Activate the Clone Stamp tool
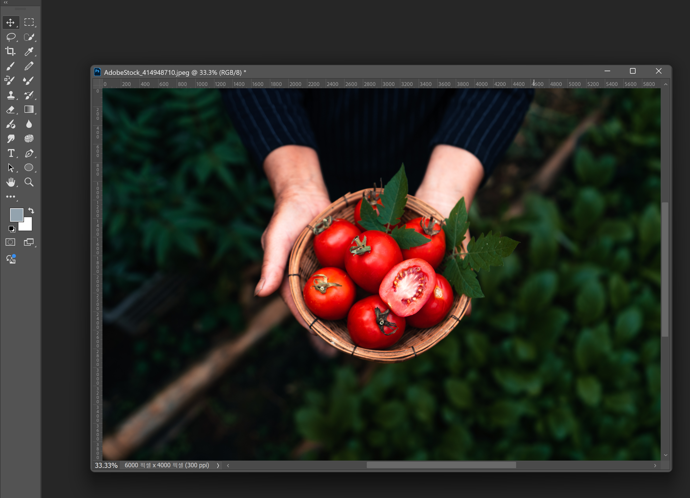The height and width of the screenshot is (498, 690). pyautogui.click(x=11, y=95)
